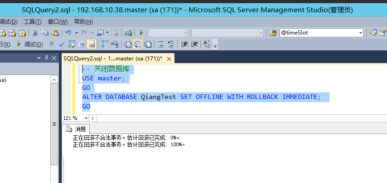Screen dimensions: 387x183
Task: Open the 工具(T) menu
Action: pos(32,21)
